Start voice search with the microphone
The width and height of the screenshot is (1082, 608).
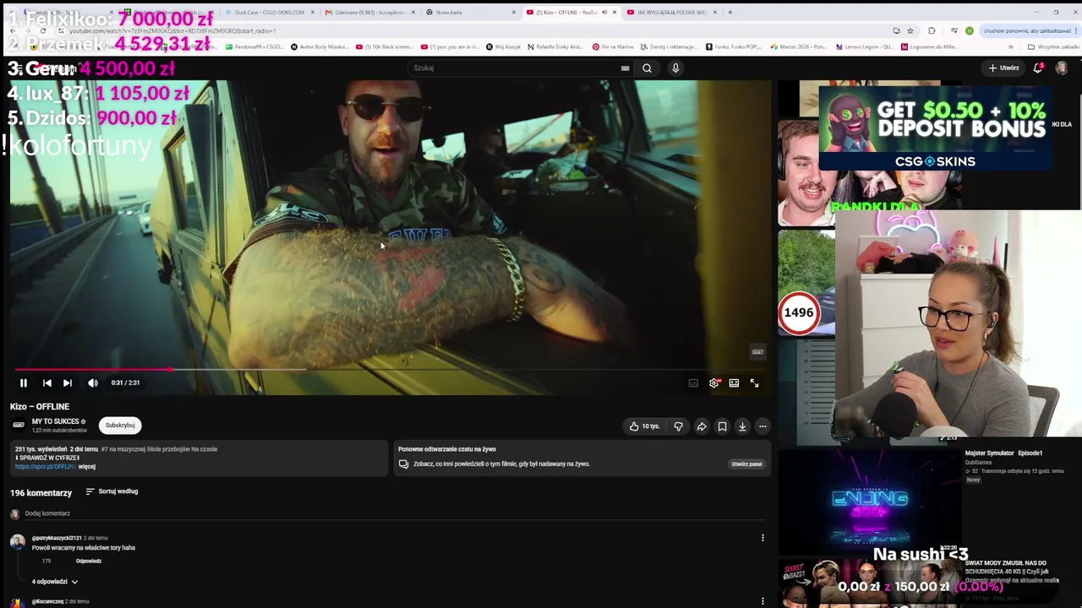[675, 68]
